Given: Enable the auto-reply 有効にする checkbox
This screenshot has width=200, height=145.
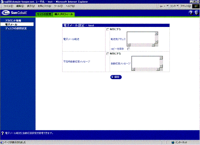Looking at the screenshot, I should 108,54.
